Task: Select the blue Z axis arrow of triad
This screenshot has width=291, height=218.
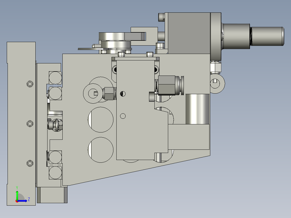Action: [22, 201]
